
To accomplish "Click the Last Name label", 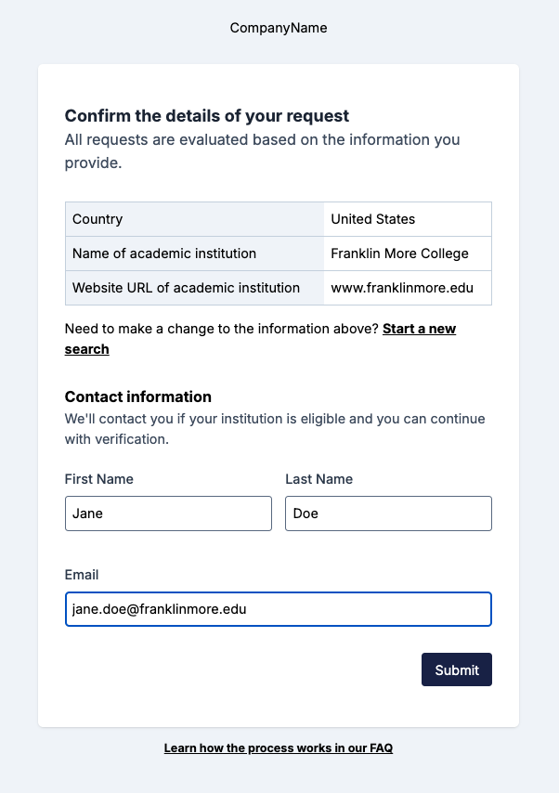I will (x=318, y=479).
